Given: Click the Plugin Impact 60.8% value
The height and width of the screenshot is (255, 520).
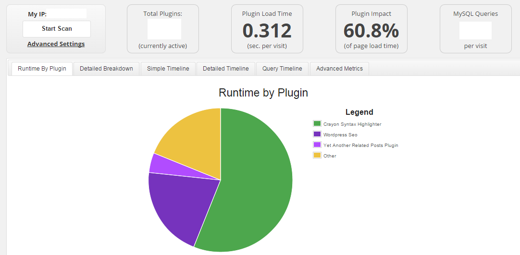Looking at the screenshot, I should [371, 31].
